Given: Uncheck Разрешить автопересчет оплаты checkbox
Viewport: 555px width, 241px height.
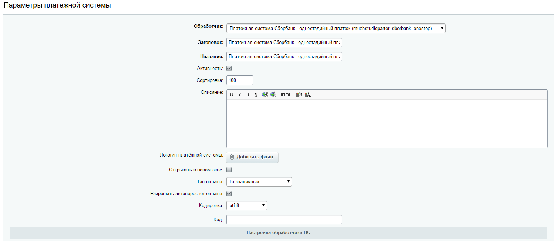Looking at the screenshot, I should pyautogui.click(x=229, y=194).
